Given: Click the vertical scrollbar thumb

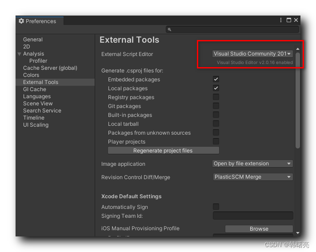Looking at the screenshot, I should click(298, 100).
